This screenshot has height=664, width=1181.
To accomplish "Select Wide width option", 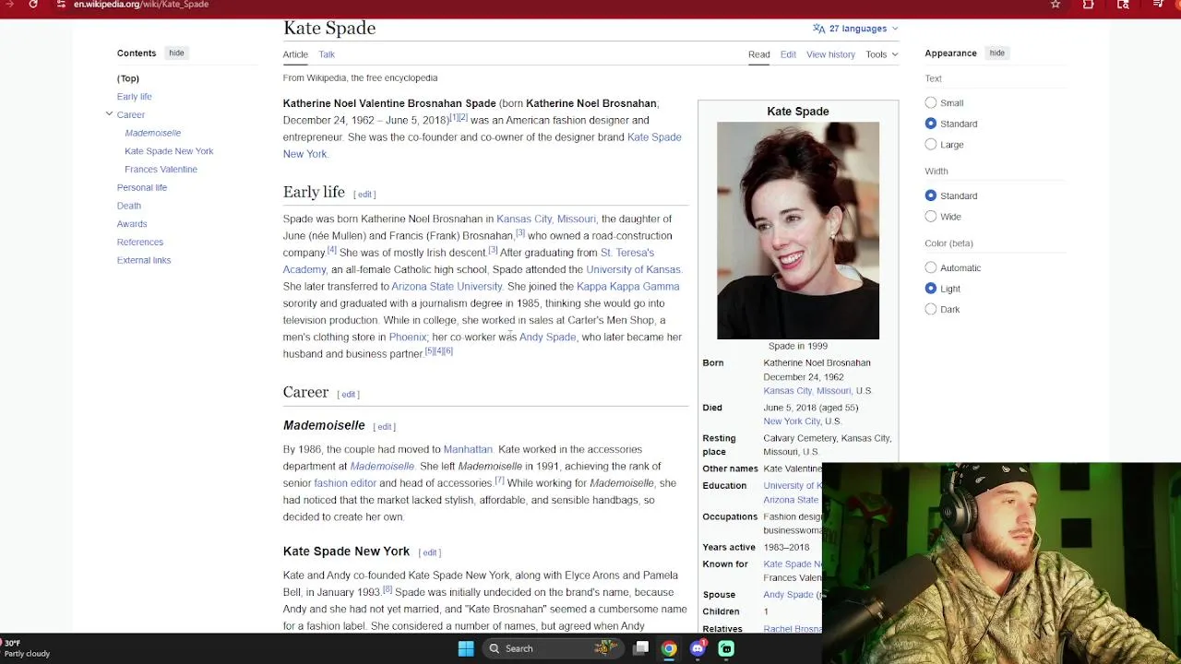I will click(931, 217).
